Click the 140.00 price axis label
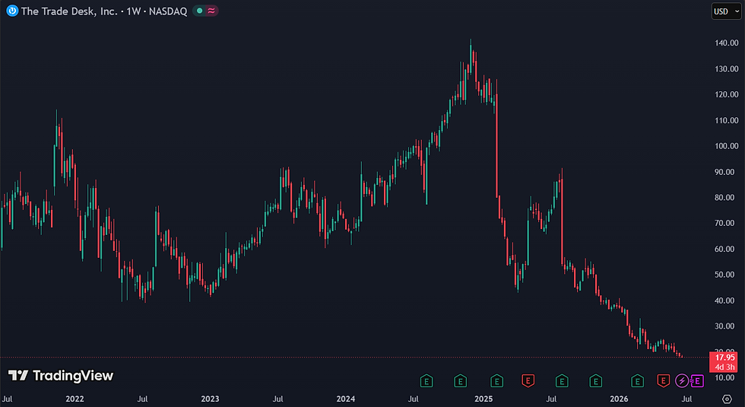Screen dimensions: 745x407 click(x=727, y=43)
